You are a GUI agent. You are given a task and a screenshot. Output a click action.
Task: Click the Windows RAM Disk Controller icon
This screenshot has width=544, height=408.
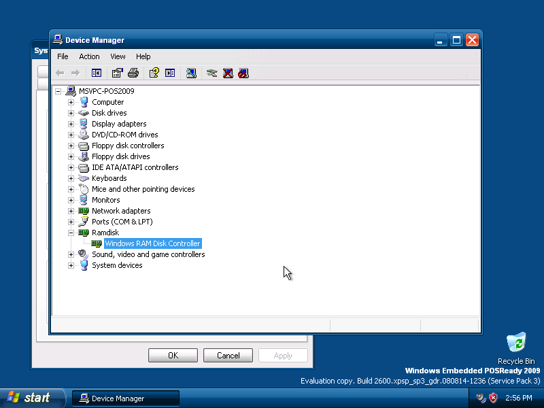[x=97, y=243]
